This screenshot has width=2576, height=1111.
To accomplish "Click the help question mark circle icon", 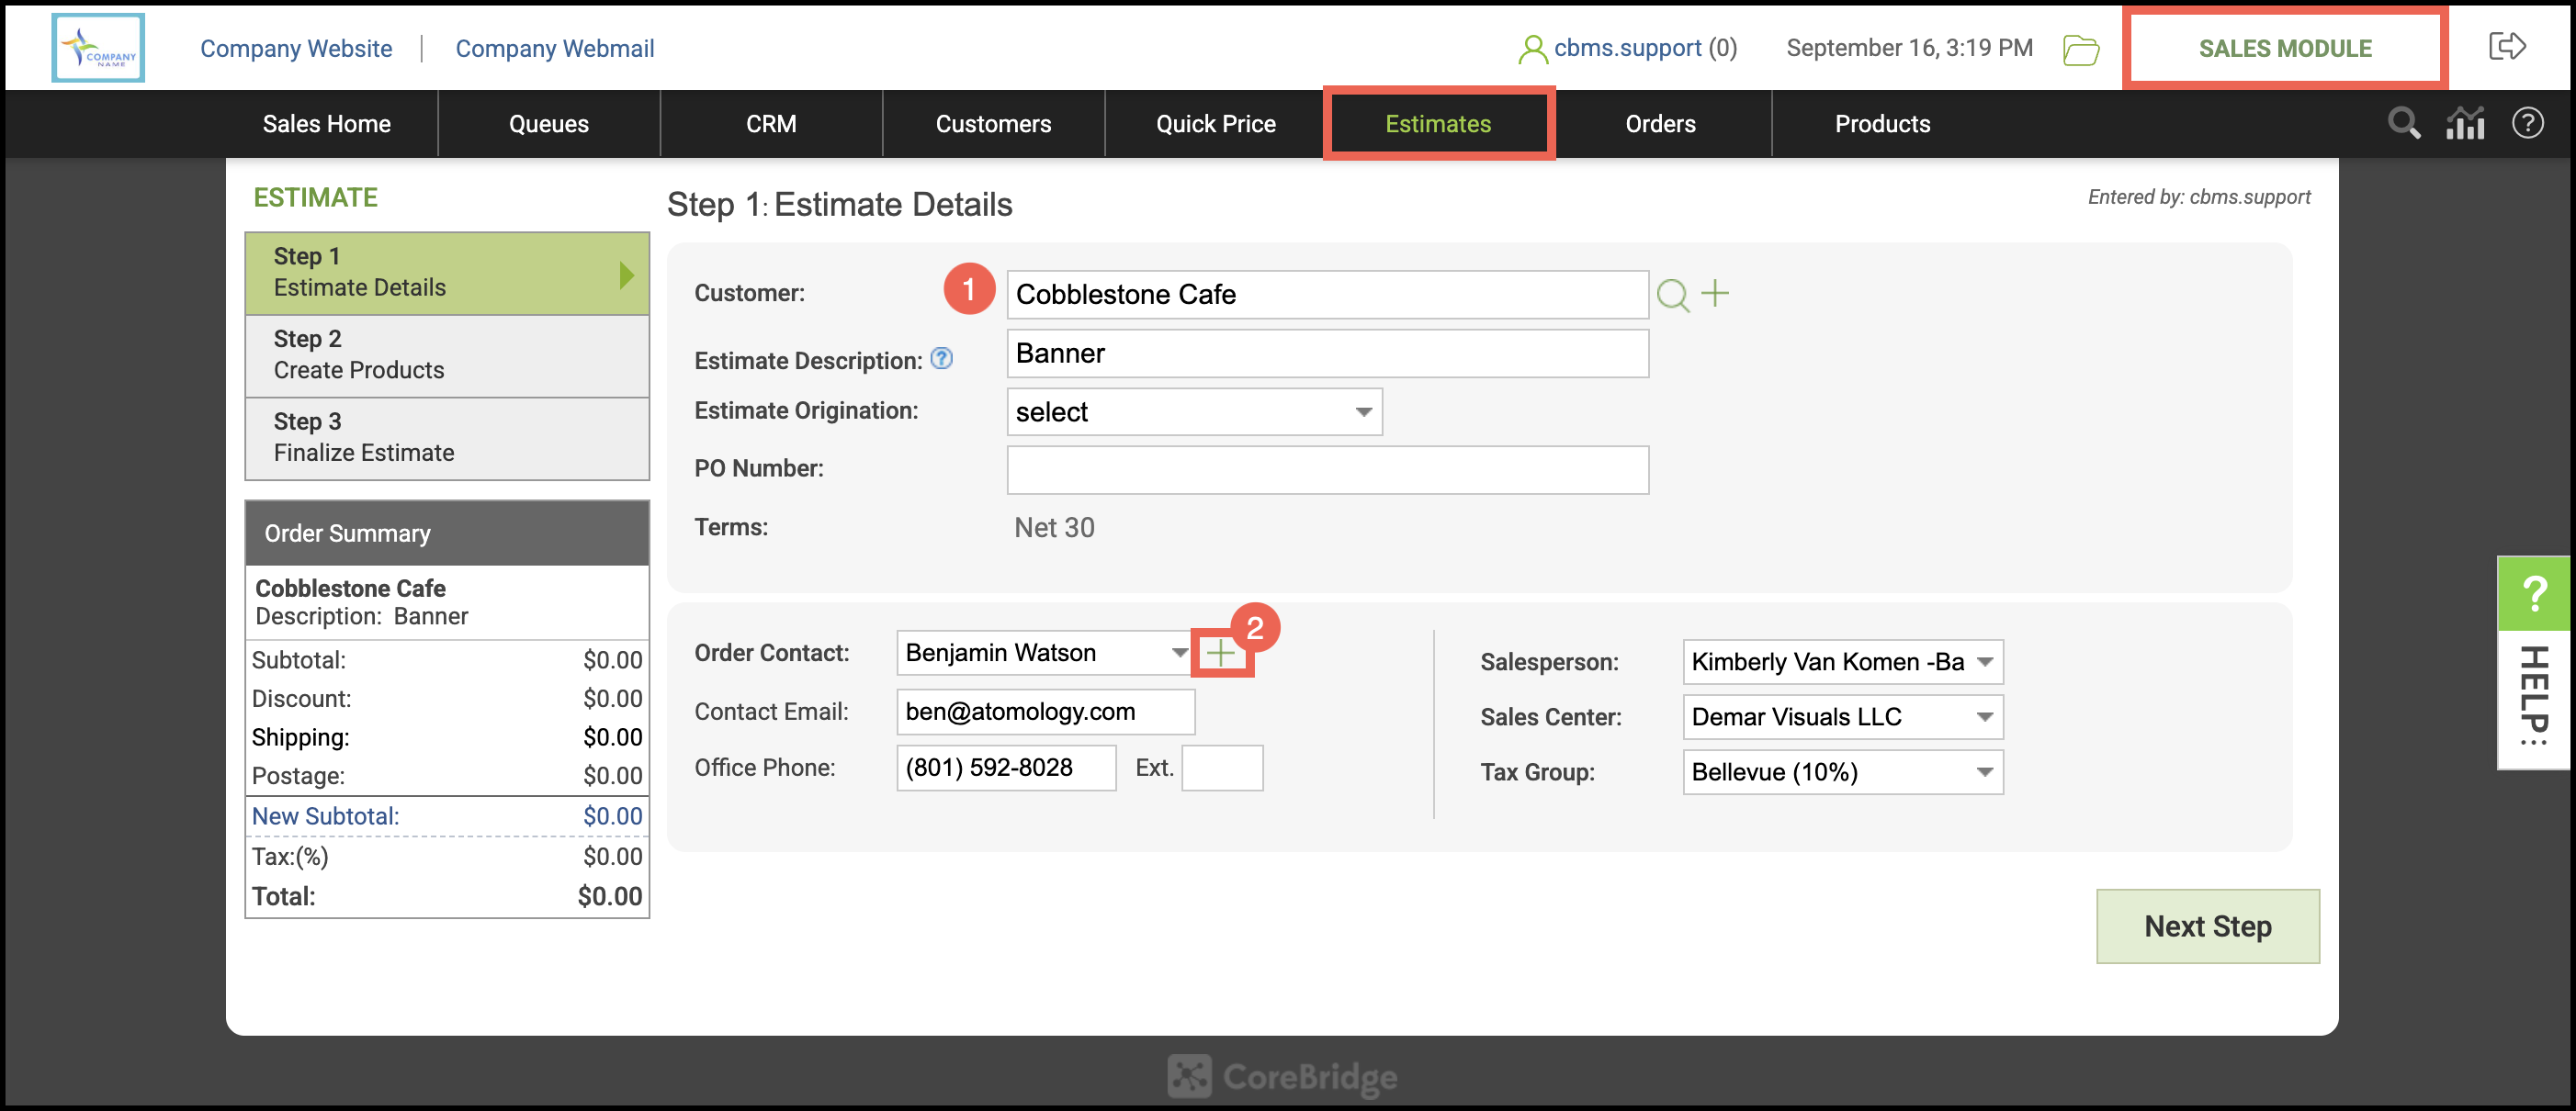I will coord(2527,124).
